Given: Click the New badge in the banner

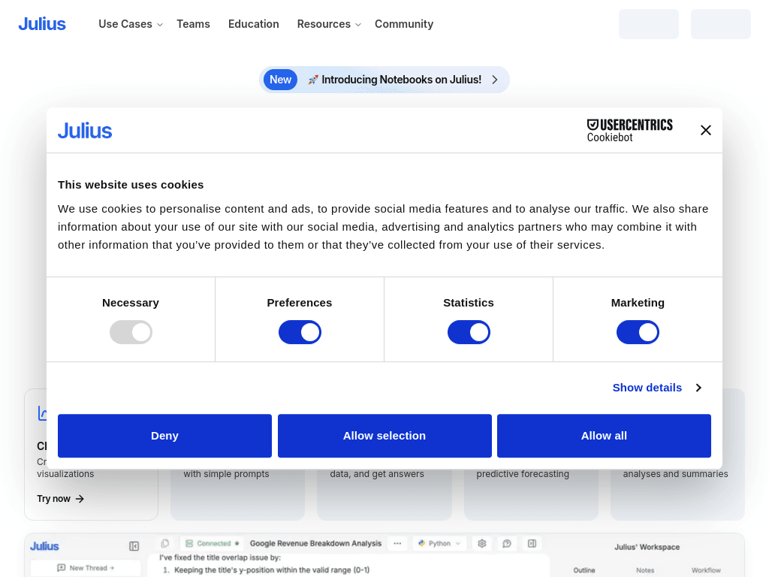Looking at the screenshot, I should [x=281, y=80].
